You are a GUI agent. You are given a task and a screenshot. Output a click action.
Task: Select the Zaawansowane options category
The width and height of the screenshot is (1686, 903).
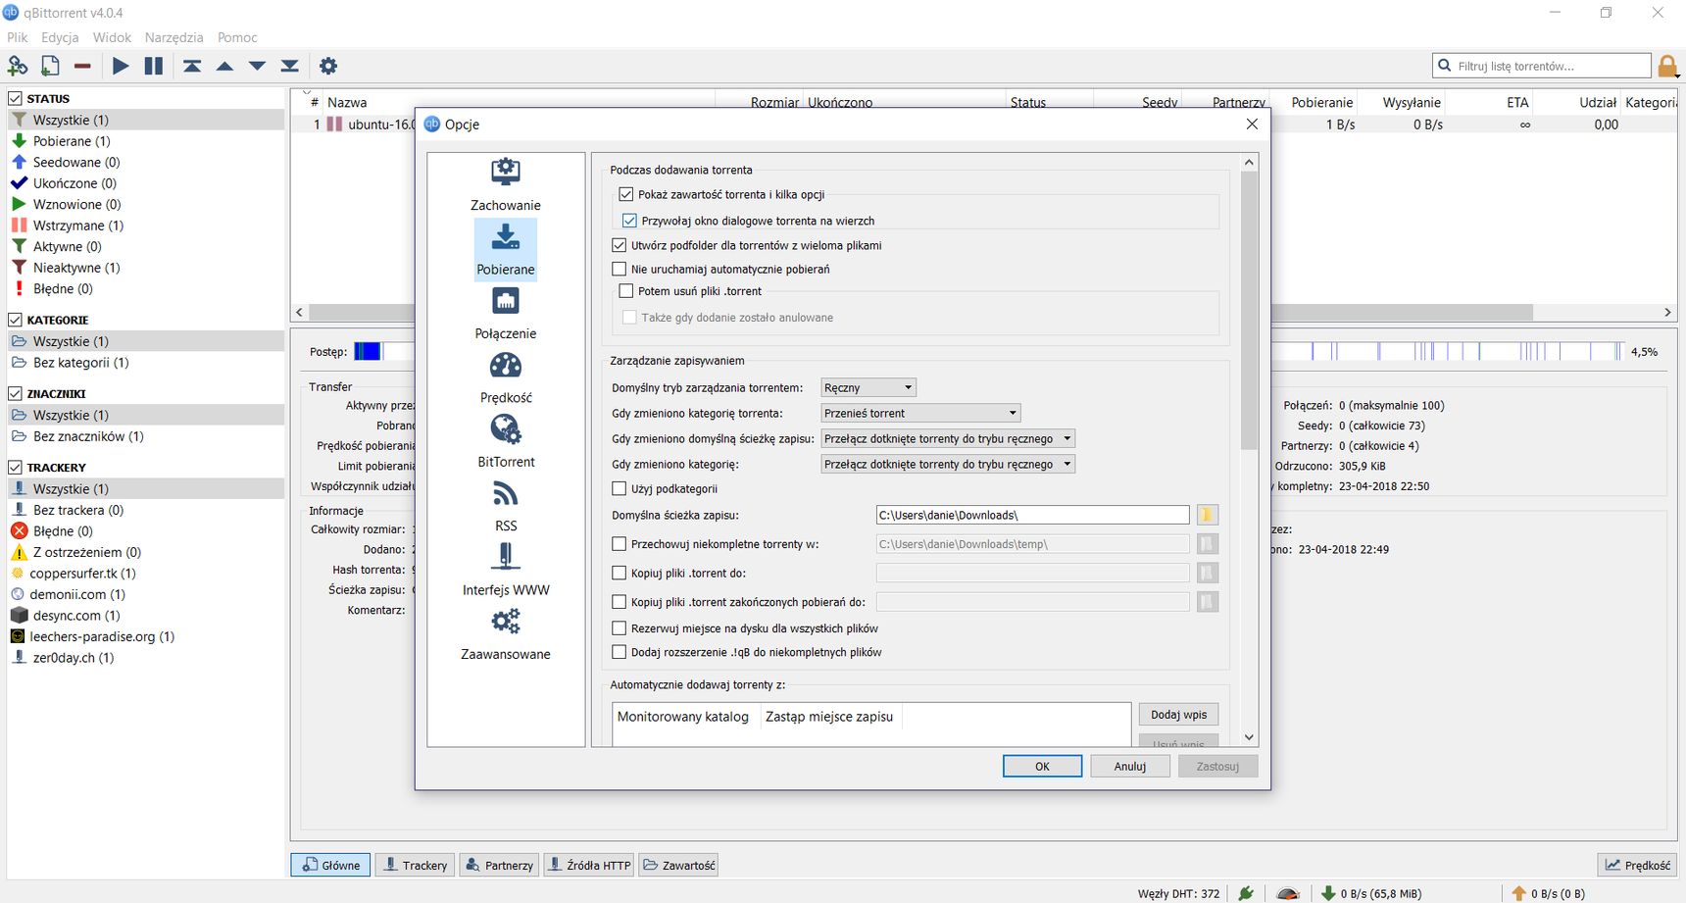point(506,633)
